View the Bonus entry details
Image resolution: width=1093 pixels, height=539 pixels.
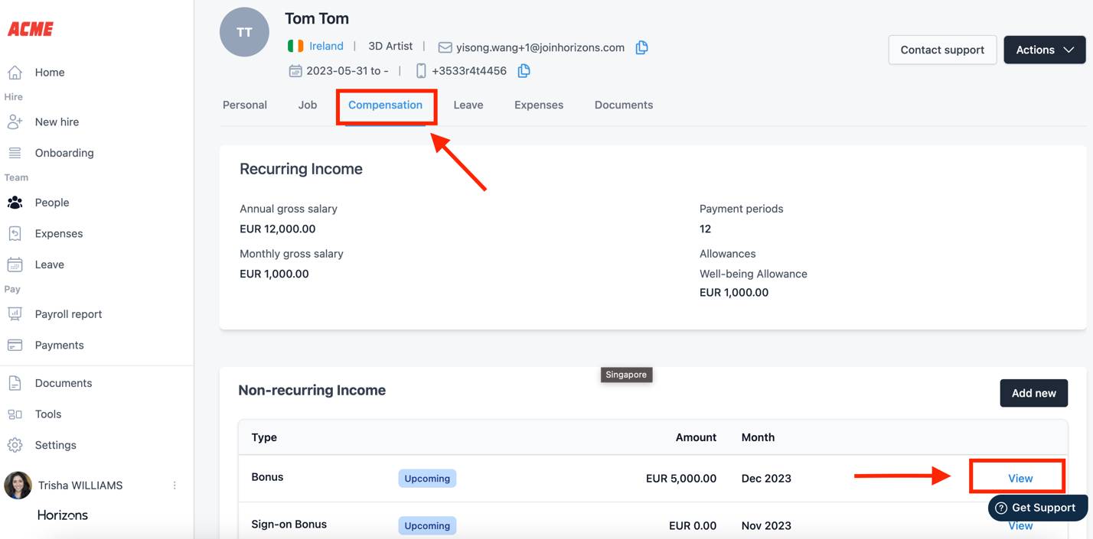click(x=1020, y=479)
